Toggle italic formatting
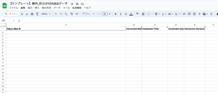218x93 pixels. (121, 14)
